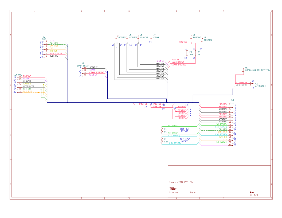
Task: Select the J3 START RELAY label
Action: (83, 65)
